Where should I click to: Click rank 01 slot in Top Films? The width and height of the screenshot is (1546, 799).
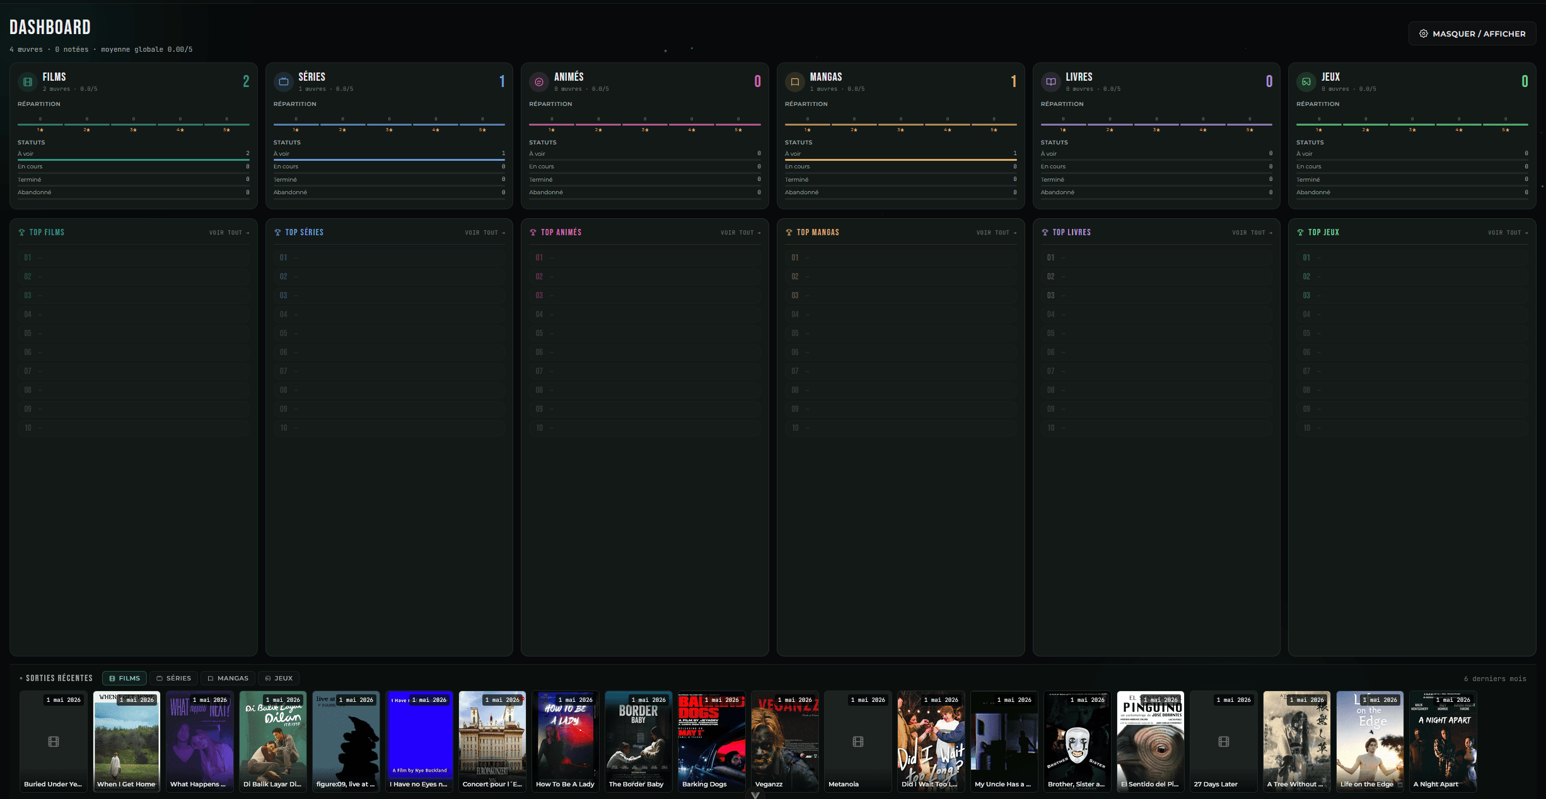(x=134, y=258)
